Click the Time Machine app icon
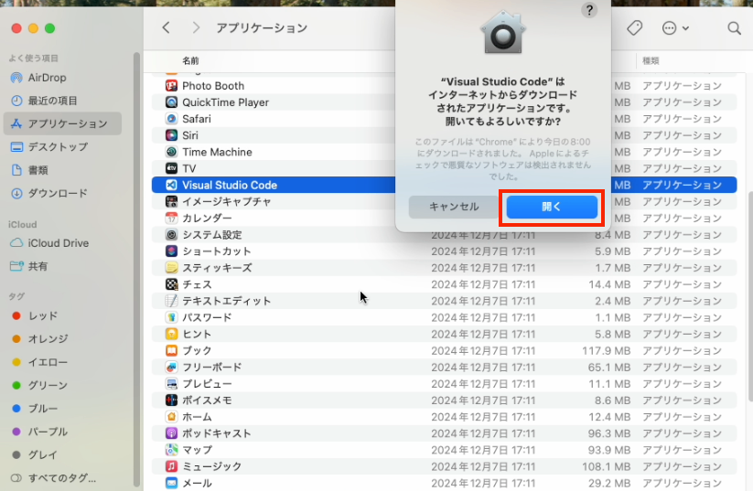The height and width of the screenshot is (491, 753). 171,152
